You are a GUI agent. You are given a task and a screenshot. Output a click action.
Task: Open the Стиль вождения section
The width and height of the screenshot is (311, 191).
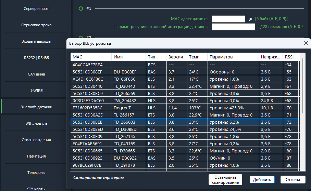click(36, 140)
